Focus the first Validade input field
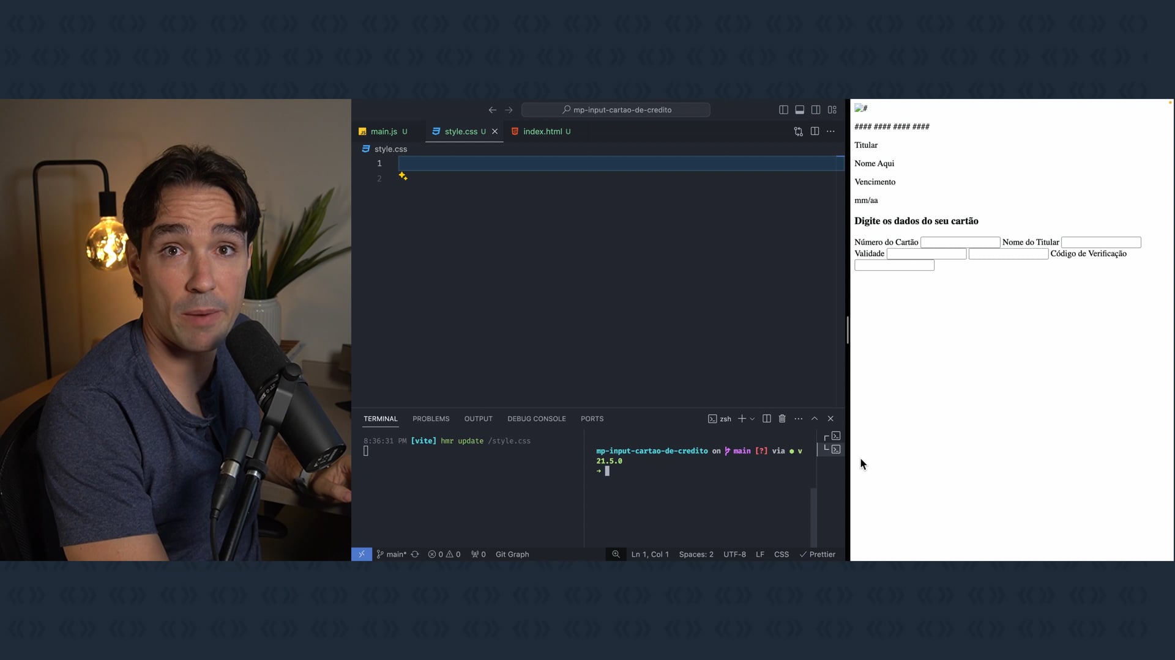The width and height of the screenshot is (1175, 660). point(927,254)
